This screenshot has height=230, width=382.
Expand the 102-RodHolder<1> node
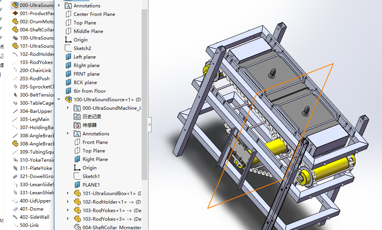point(68,202)
